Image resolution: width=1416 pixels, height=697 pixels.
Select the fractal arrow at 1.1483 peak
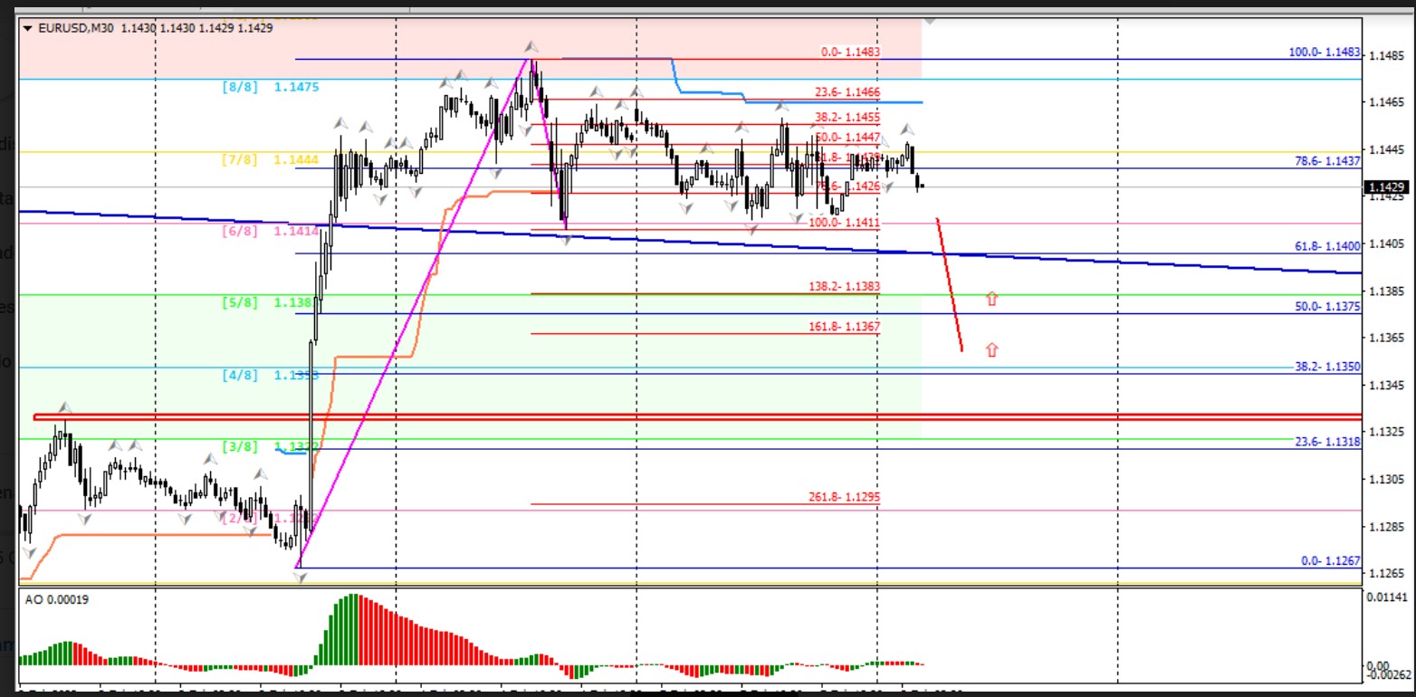(x=531, y=47)
